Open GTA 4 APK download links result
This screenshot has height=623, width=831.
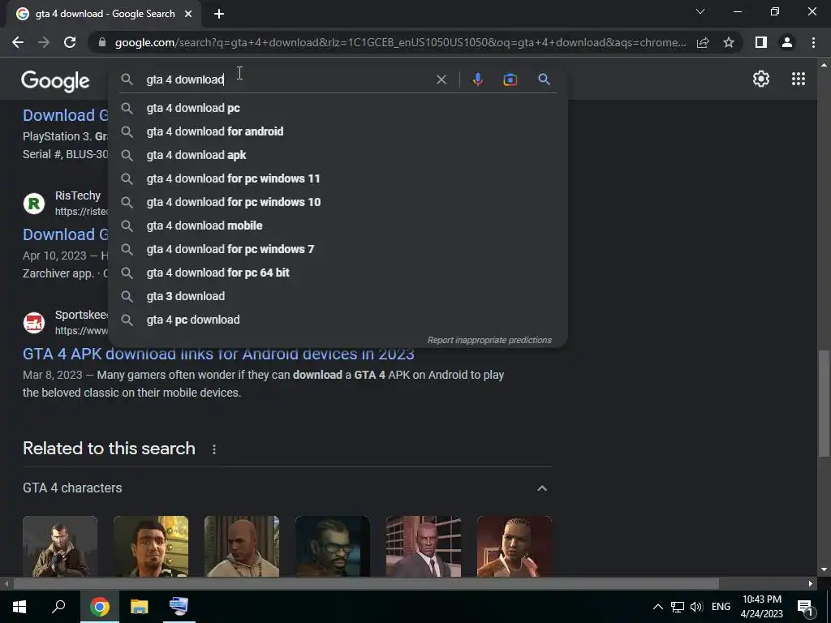[x=218, y=354]
